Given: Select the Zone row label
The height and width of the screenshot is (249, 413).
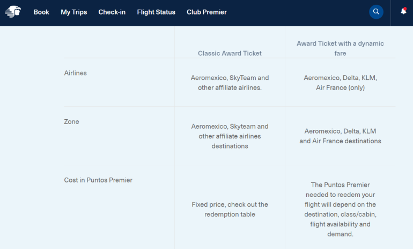Looking at the screenshot, I should tap(71, 122).
